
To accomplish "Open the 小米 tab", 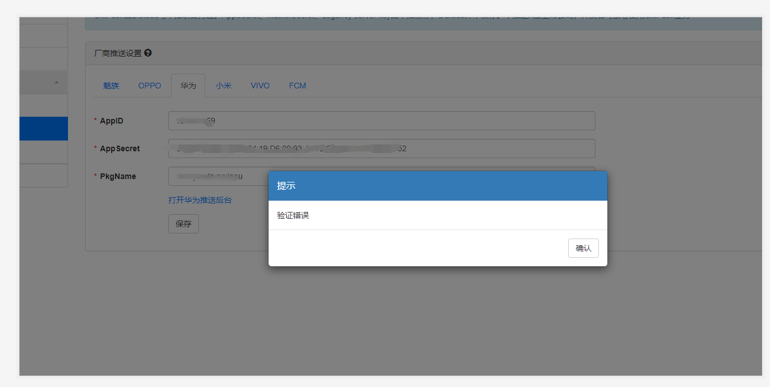I will (223, 86).
